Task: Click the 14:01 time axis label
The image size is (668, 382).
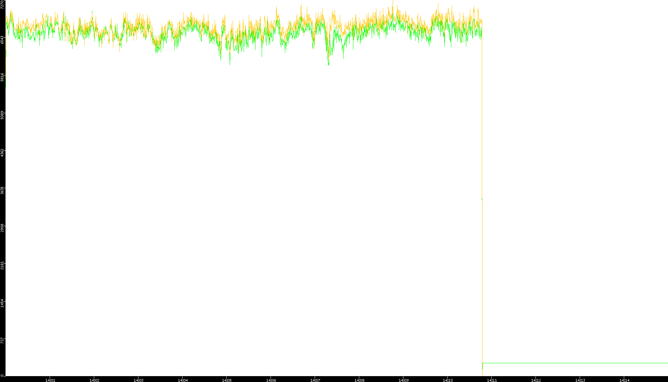Action: click(x=50, y=380)
